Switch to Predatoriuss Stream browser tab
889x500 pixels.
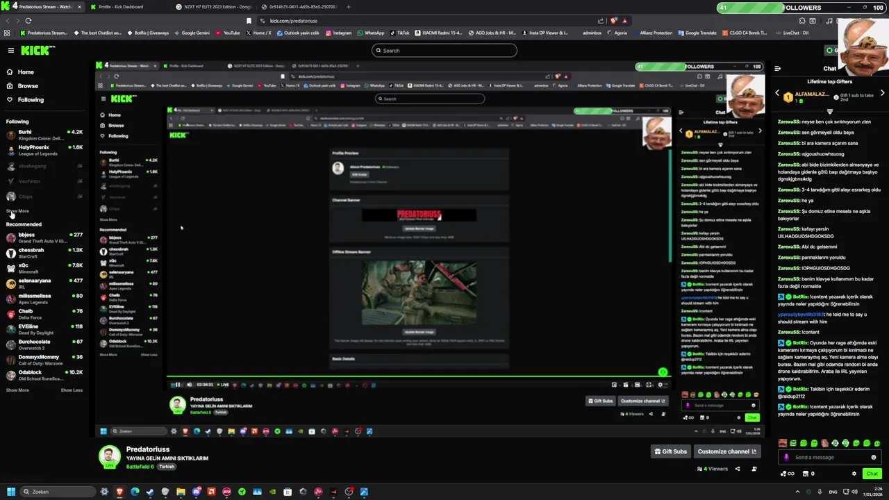pos(42,7)
